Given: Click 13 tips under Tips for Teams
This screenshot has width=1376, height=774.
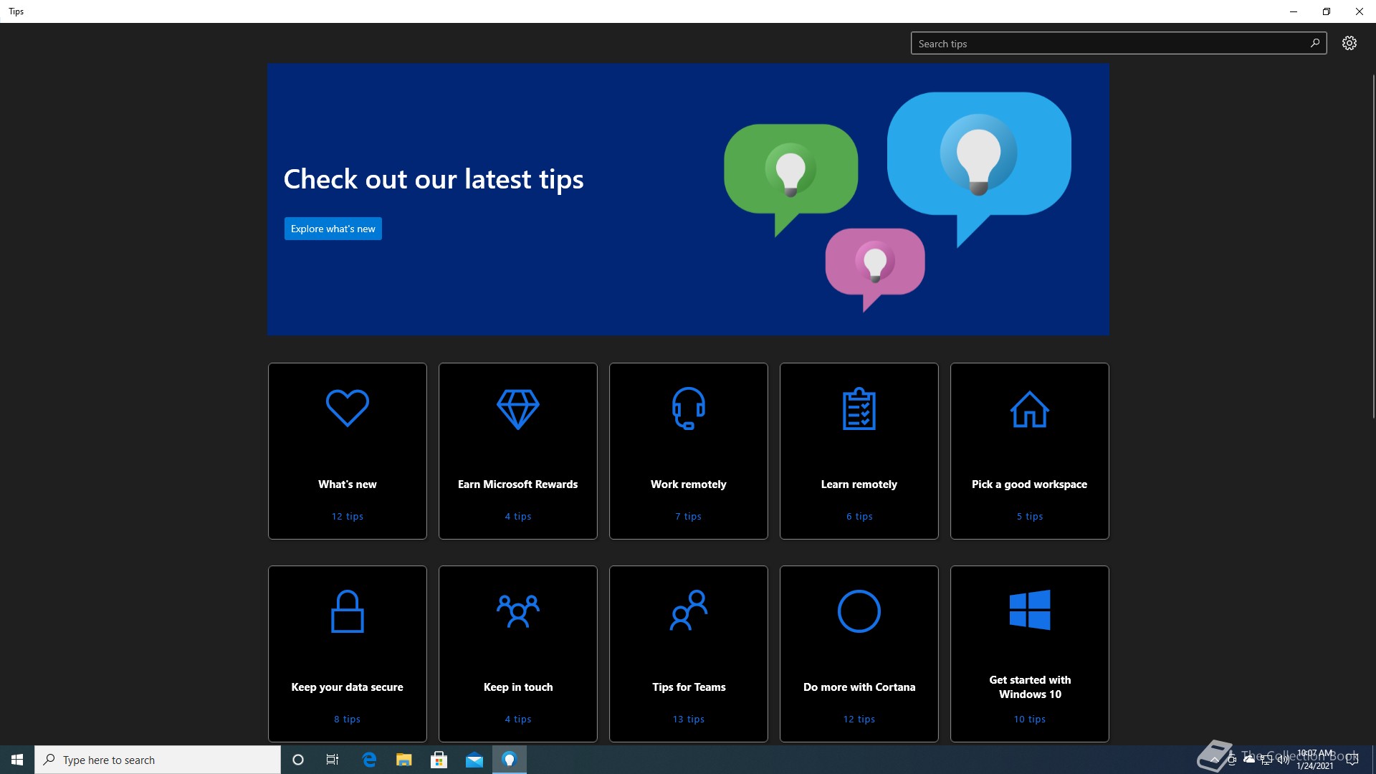Looking at the screenshot, I should (x=688, y=719).
